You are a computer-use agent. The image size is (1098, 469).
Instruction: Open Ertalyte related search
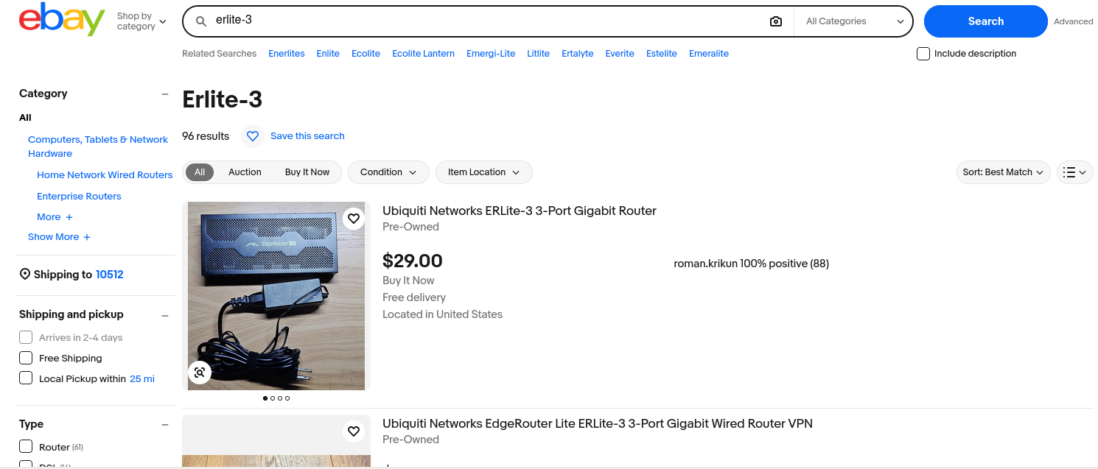click(577, 54)
